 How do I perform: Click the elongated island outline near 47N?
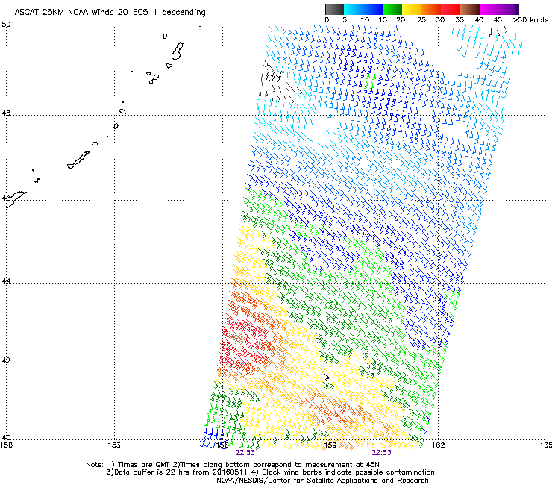[78, 160]
